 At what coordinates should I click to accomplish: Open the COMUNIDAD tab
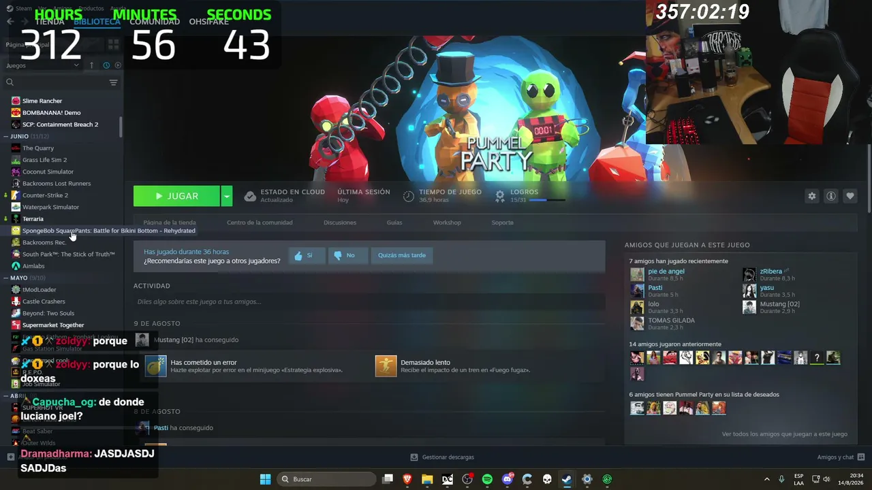pos(155,22)
